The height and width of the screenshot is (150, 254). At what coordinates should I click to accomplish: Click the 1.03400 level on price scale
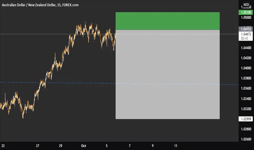point(246,99)
